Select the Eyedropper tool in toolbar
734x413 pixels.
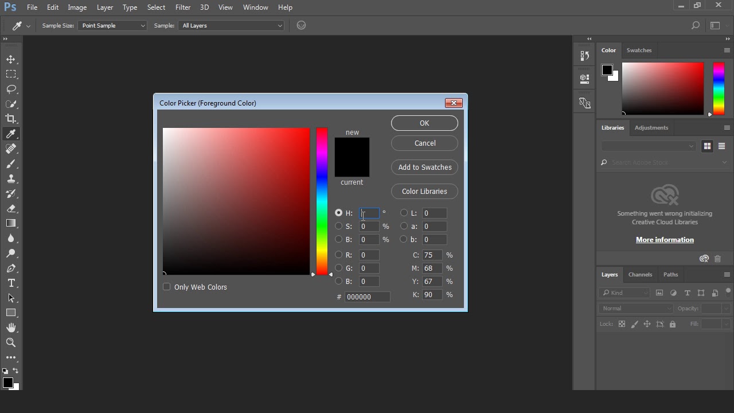(11, 134)
